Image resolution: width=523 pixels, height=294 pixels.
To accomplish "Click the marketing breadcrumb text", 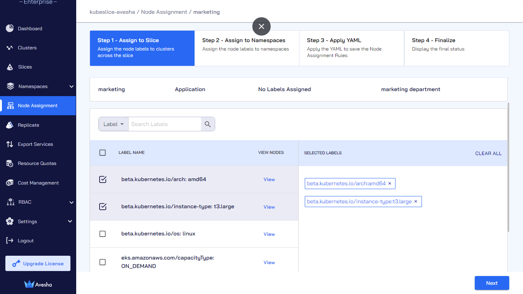I will pyautogui.click(x=206, y=12).
